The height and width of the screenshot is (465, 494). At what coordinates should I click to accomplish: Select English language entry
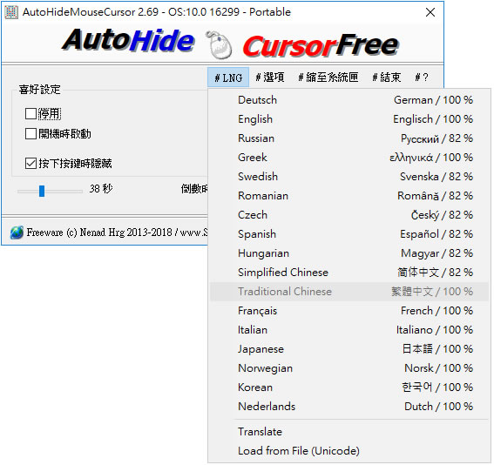pos(349,119)
